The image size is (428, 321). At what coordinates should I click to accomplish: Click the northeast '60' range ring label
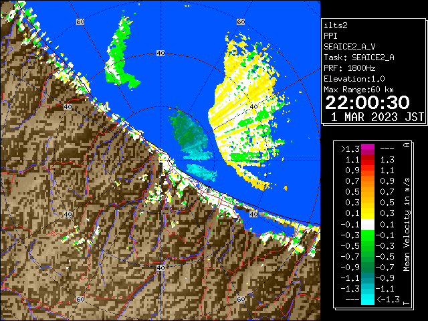(x=241, y=21)
